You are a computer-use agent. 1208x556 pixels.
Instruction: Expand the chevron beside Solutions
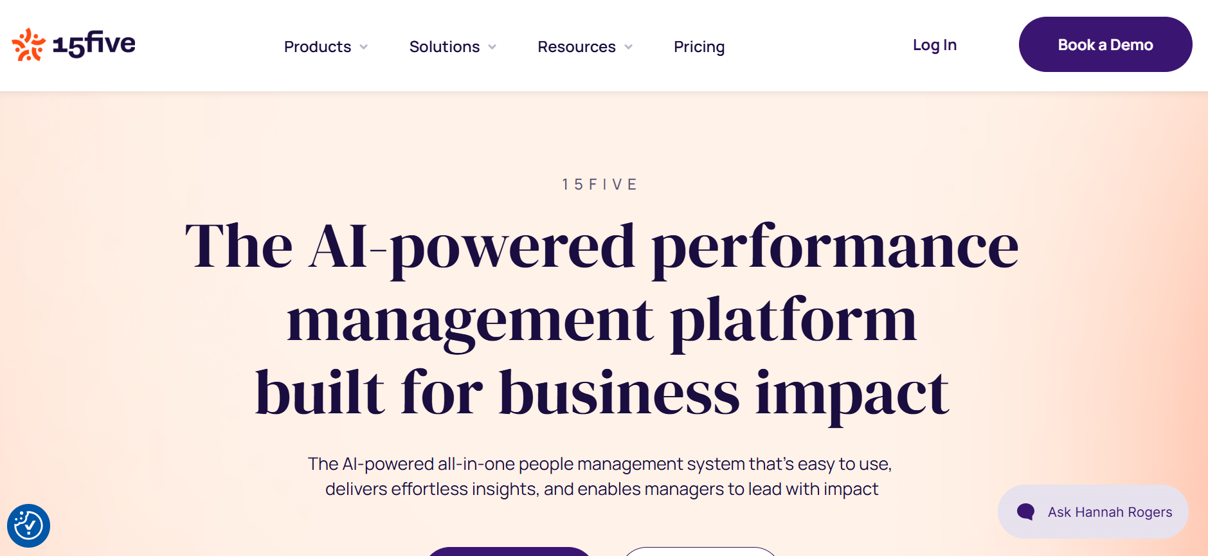click(x=492, y=47)
